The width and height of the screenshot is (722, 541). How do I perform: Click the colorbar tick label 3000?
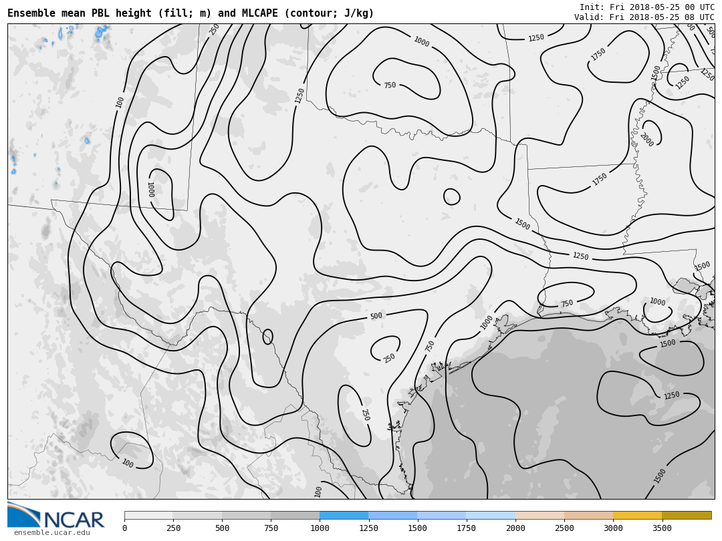click(613, 528)
